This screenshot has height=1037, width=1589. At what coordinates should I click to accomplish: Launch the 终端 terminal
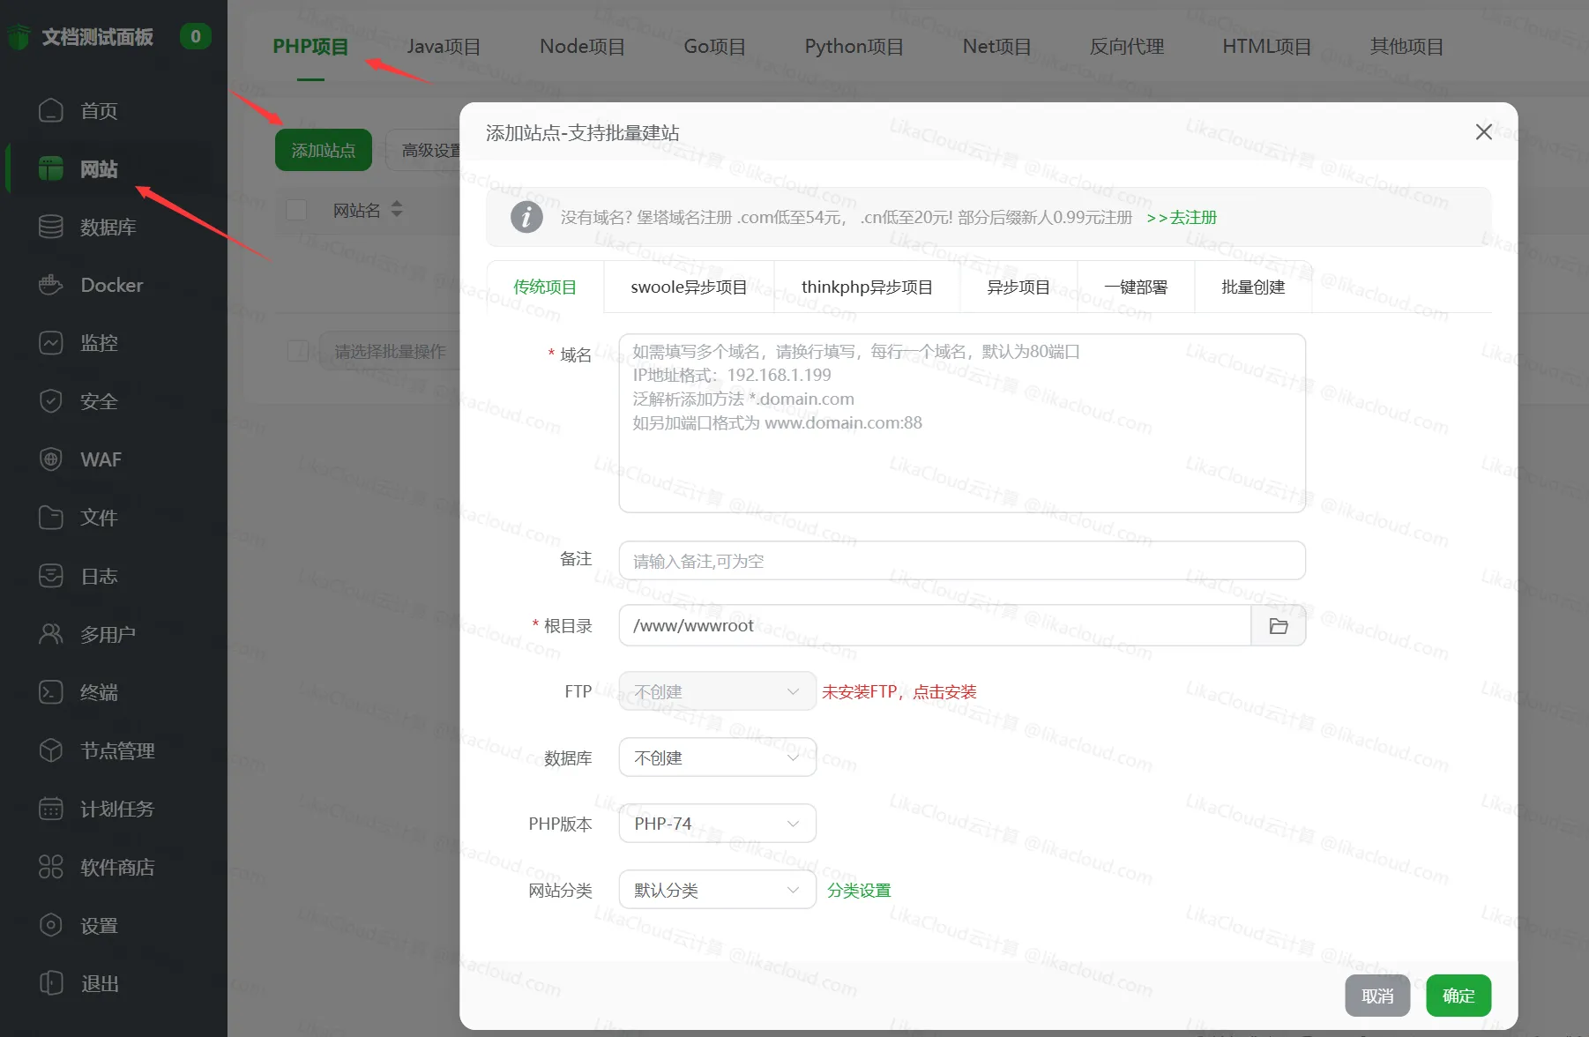[x=96, y=692]
